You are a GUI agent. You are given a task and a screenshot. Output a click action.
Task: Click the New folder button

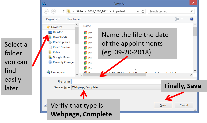74,19
